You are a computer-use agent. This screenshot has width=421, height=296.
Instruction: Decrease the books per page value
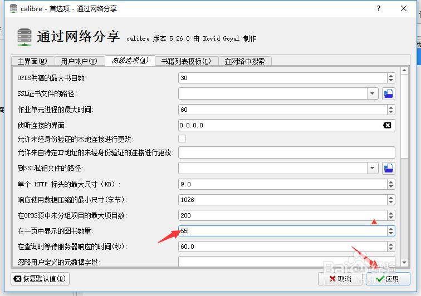point(391,233)
